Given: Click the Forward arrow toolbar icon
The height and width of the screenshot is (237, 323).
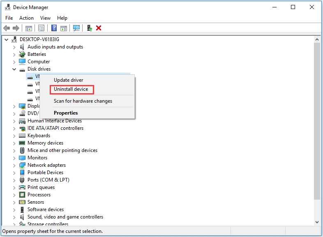Looking at the screenshot, I should point(16,28).
